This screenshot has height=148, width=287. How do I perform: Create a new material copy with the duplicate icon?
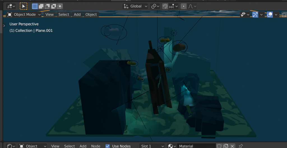click(x=226, y=146)
